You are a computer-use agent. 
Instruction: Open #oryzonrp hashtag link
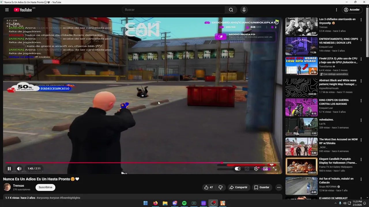(x=43, y=198)
